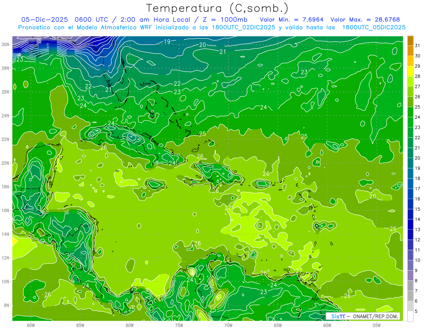Click the legend value '29'
The width and height of the screenshot is (427, 330).
pos(418,66)
